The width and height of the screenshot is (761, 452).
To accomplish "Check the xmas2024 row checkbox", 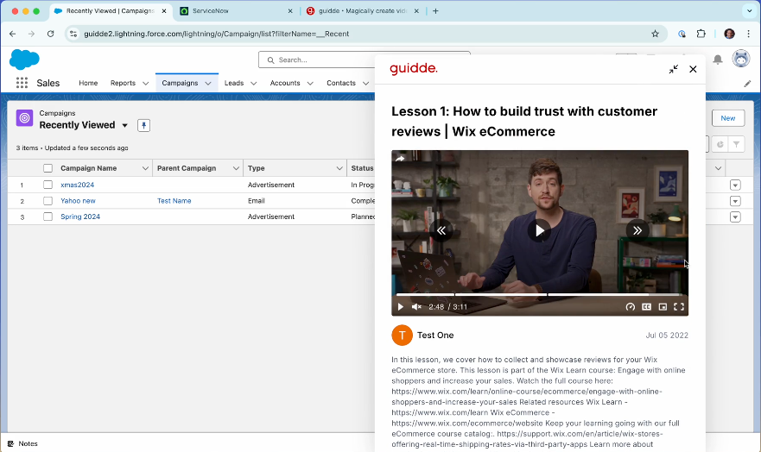I will coord(48,185).
